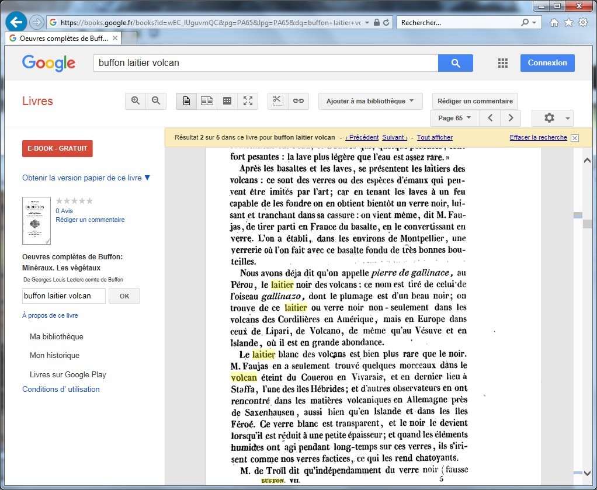597x490 pixels.
Task: Focus the Google search field
Action: pos(266,63)
